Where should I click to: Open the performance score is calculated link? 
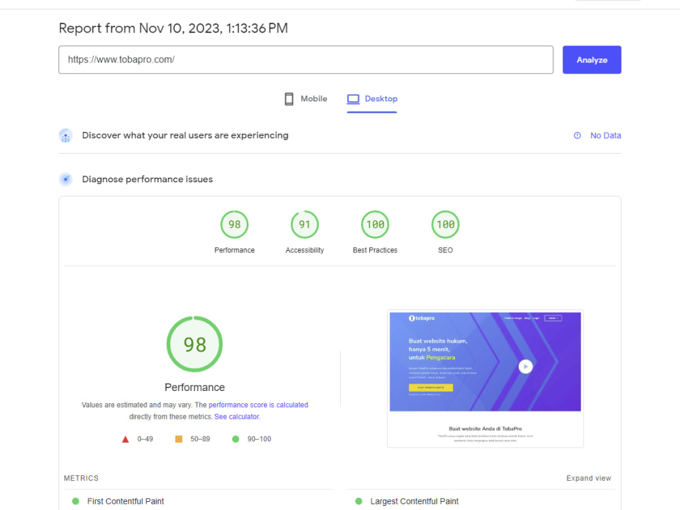258,405
